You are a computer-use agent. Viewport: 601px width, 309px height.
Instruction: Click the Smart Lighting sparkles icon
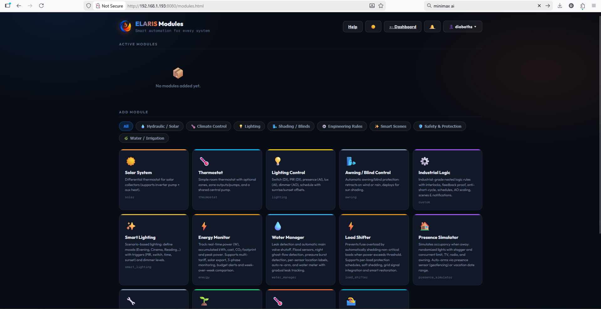tap(131, 226)
